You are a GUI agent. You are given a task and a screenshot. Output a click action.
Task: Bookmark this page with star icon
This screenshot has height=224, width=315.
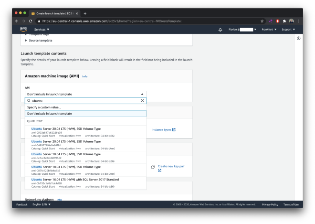(262, 21)
